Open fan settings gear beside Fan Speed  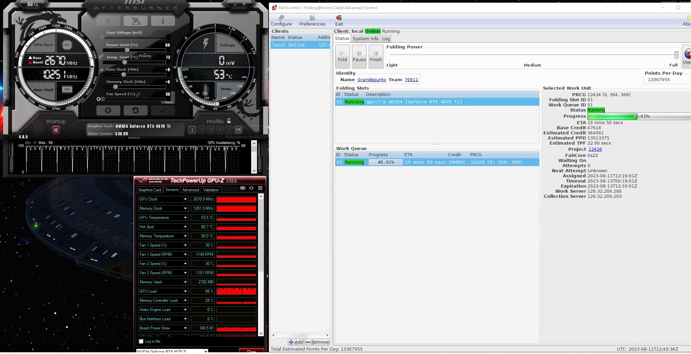[x=99, y=99]
